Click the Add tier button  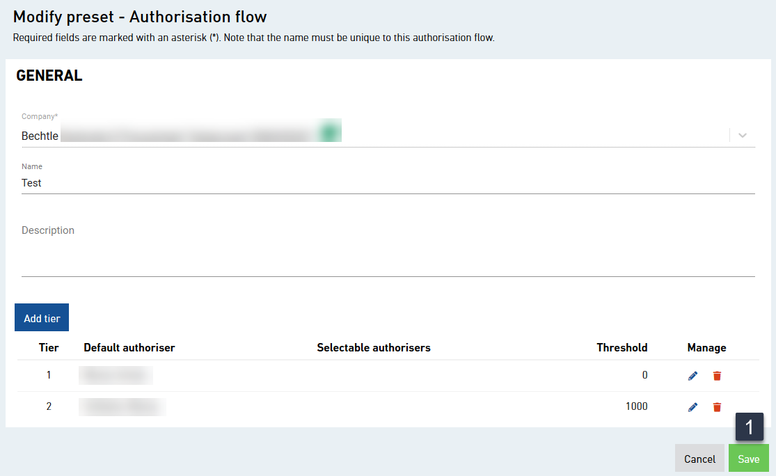41,317
